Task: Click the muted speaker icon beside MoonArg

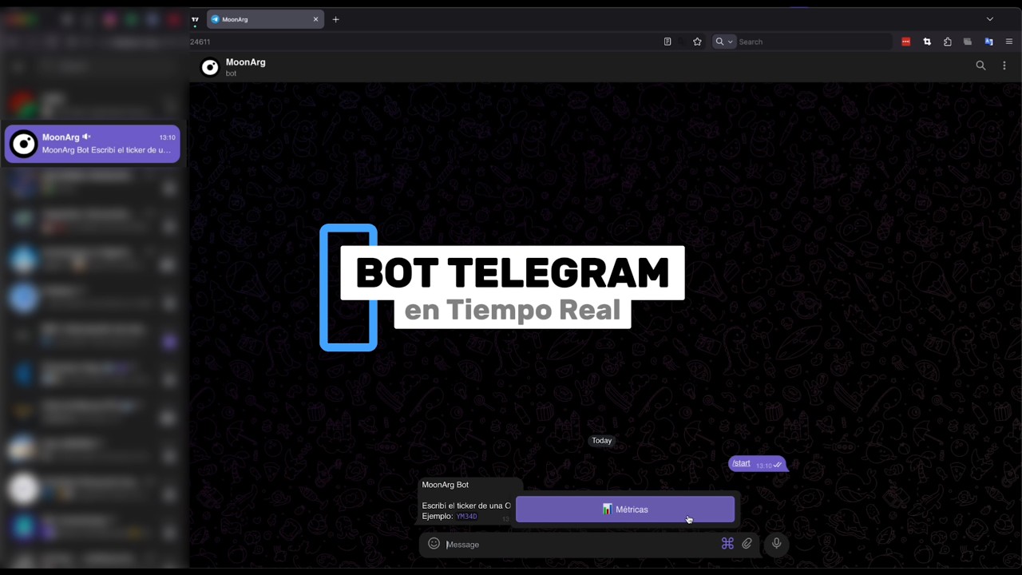Action: pos(86,137)
